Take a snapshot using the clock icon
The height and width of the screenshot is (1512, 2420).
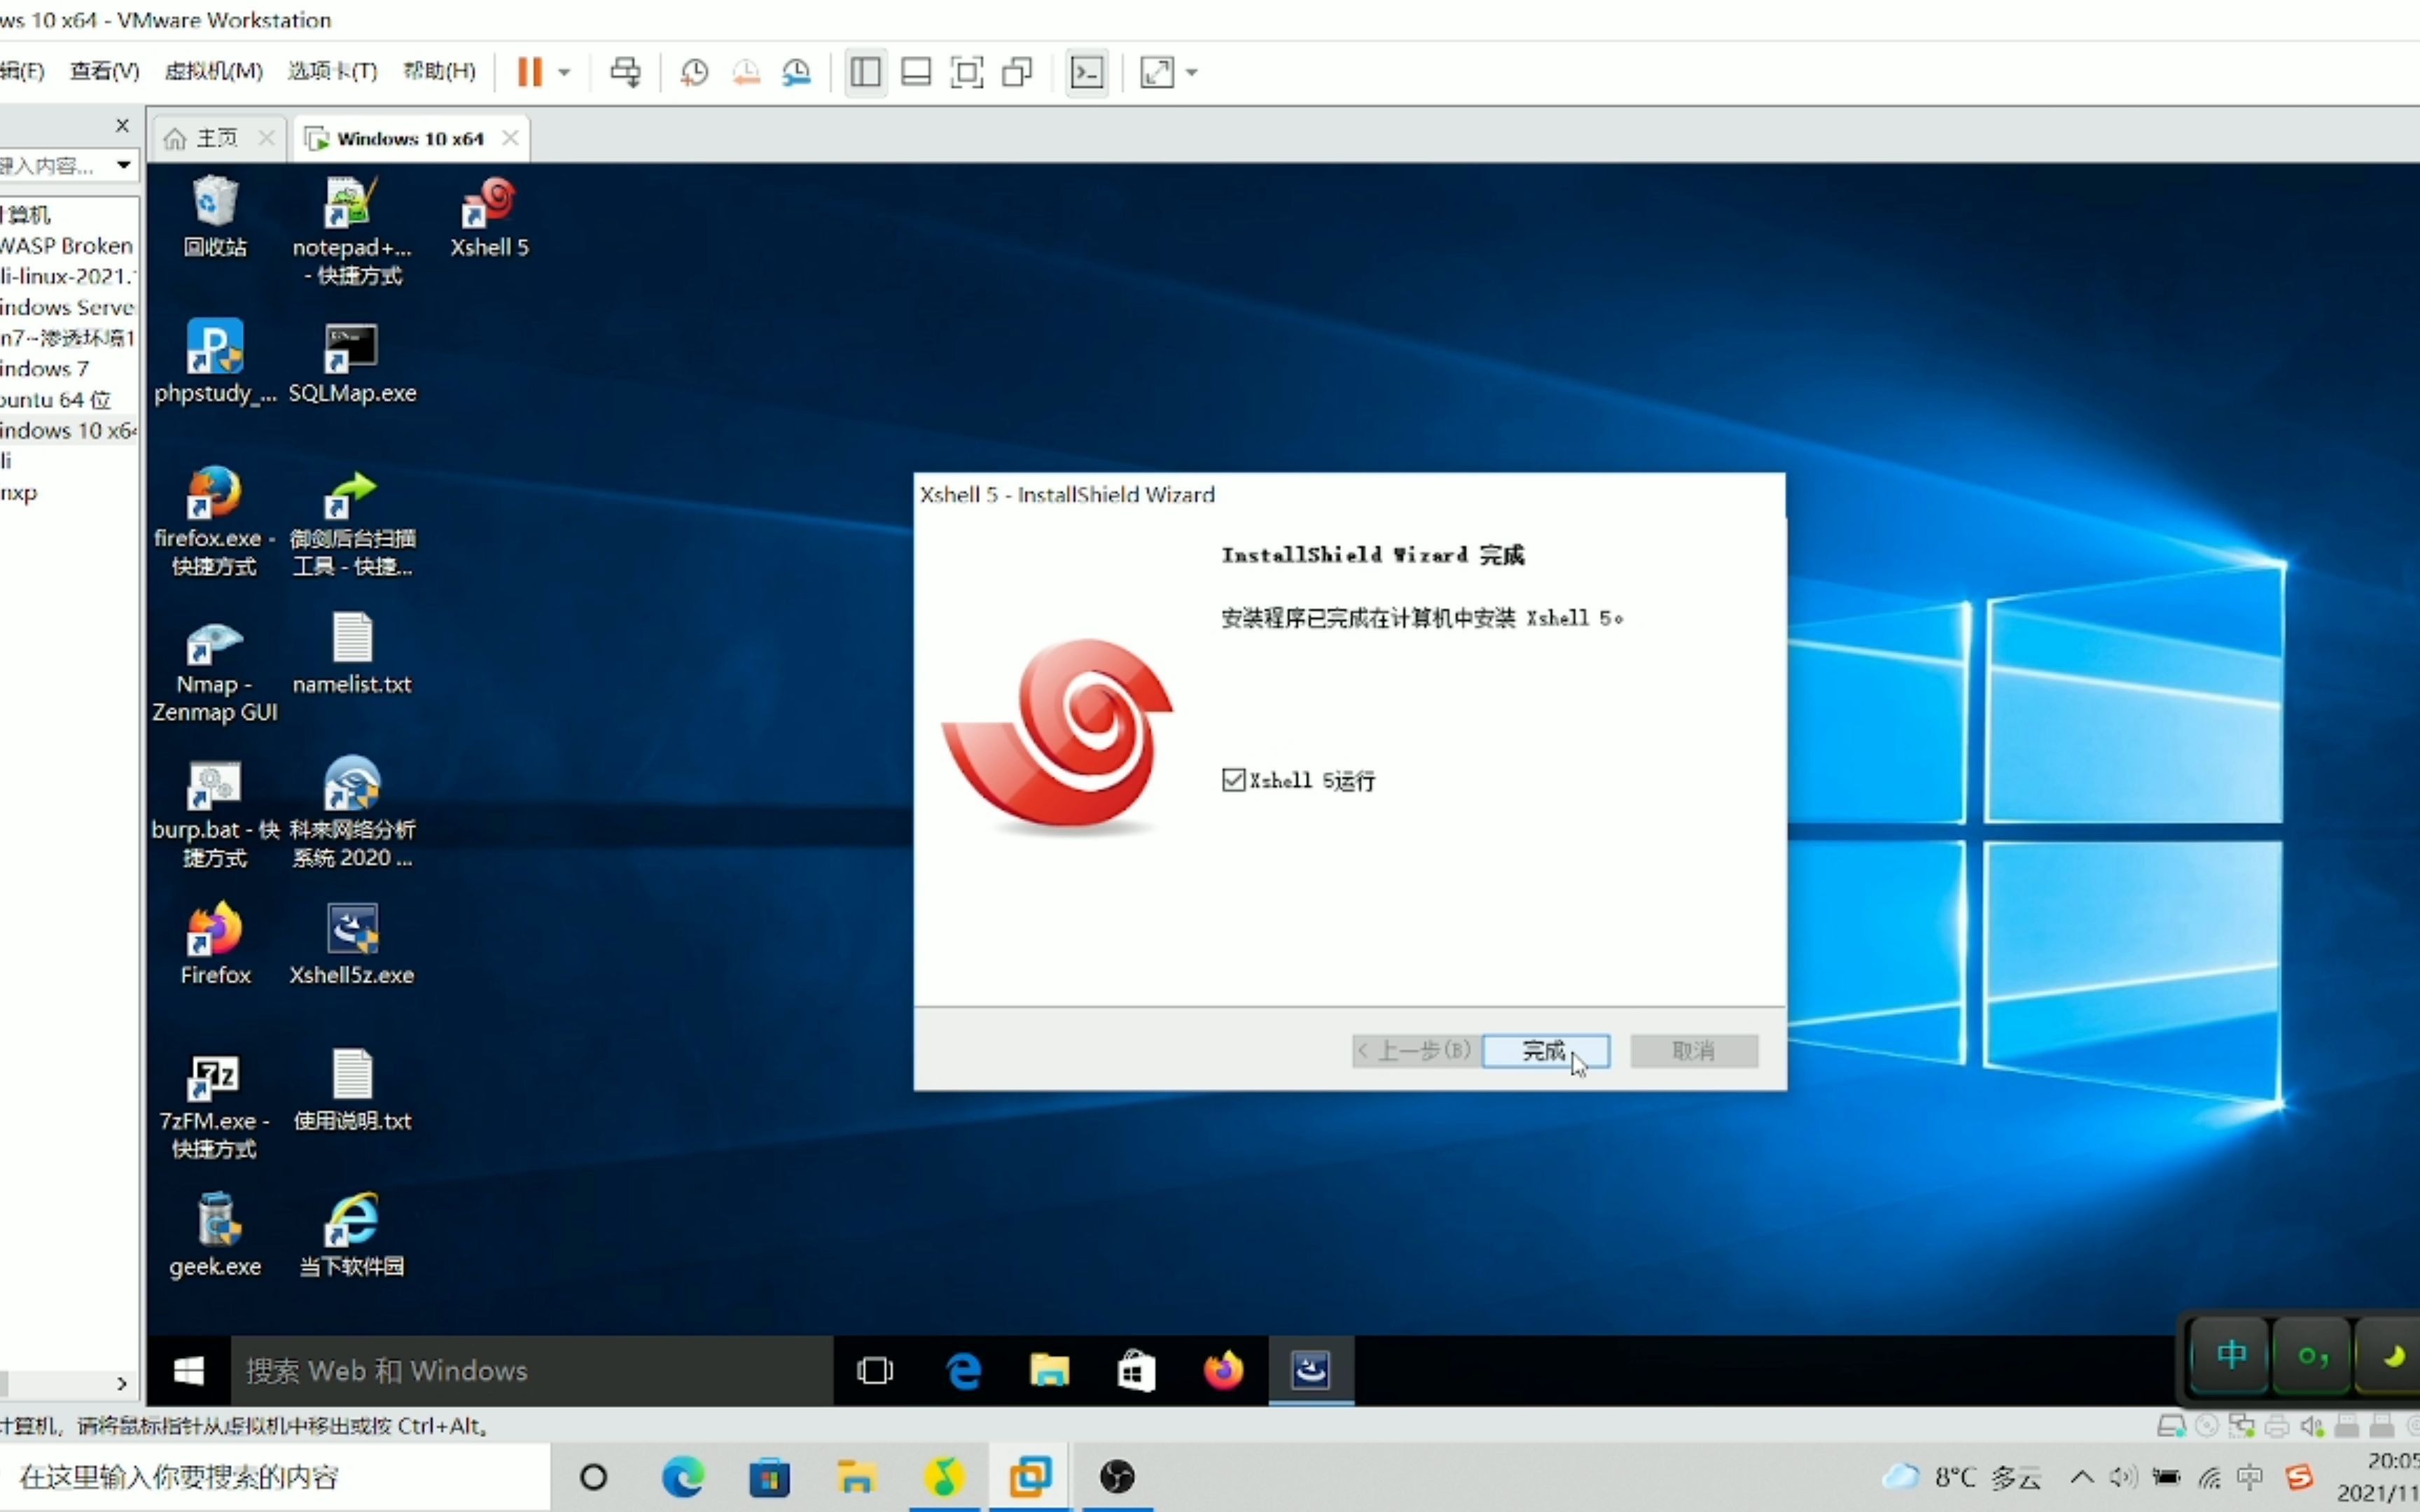694,72
